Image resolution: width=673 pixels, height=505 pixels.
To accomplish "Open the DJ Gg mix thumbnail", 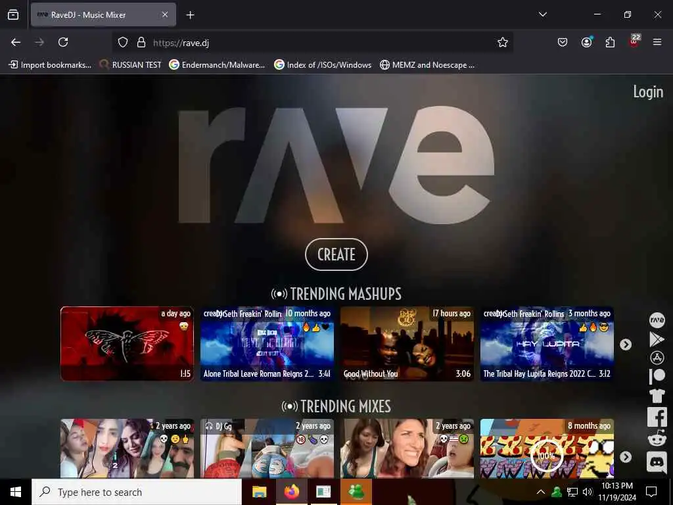I will [267, 448].
